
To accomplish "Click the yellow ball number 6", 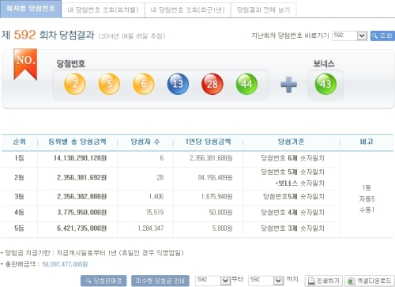I will 144,84.
